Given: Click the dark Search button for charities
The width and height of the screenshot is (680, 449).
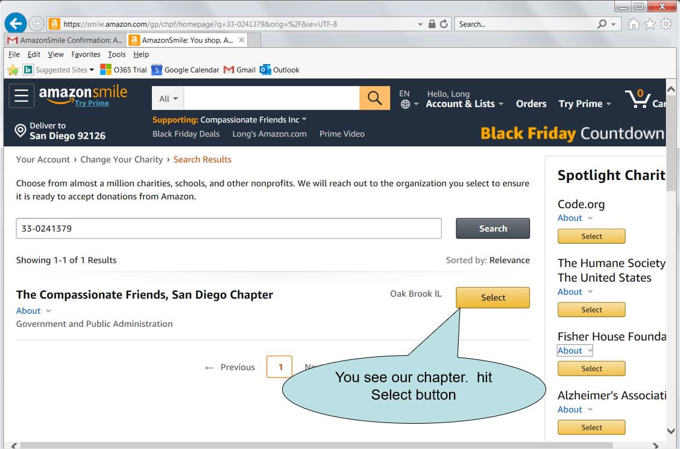Looking at the screenshot, I should [493, 228].
